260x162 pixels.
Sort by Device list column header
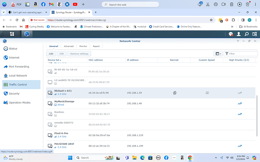54,60
